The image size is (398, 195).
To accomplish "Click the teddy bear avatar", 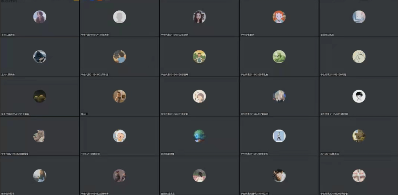I will [x=359, y=136].
